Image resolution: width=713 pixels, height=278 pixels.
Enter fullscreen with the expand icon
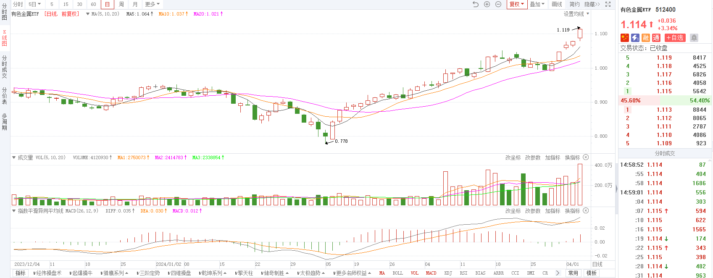[608, 4]
